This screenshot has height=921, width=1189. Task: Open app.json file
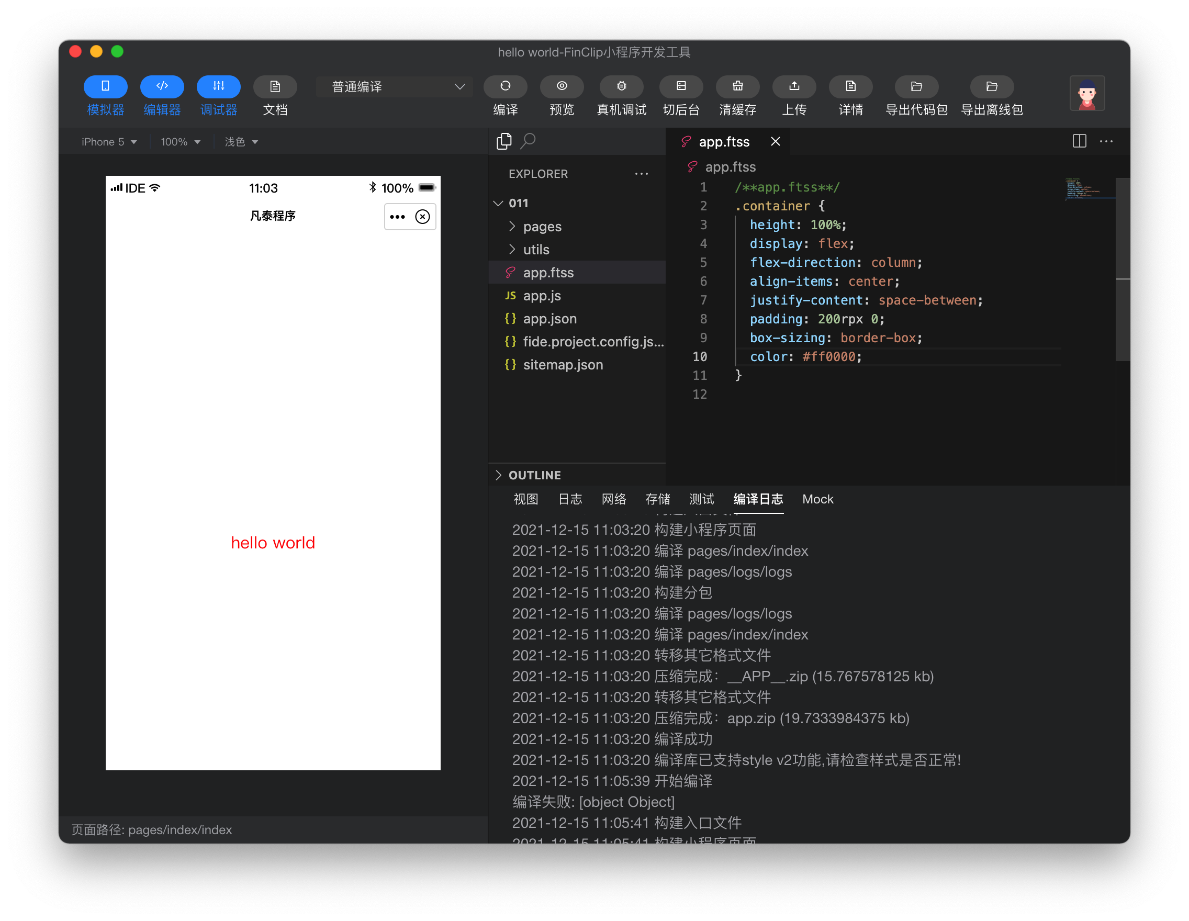(577, 319)
